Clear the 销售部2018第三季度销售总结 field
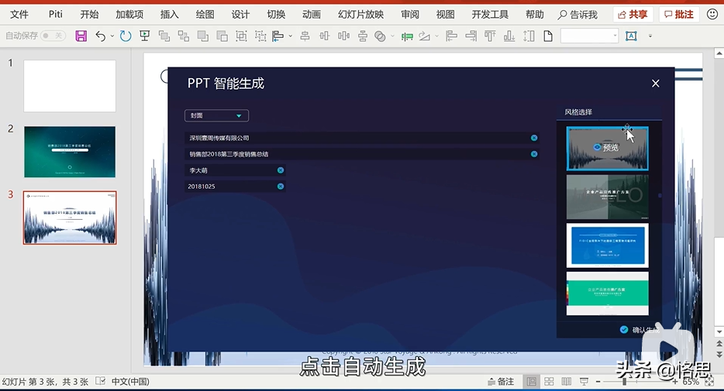Screen dimensions: 724x391 534,154
